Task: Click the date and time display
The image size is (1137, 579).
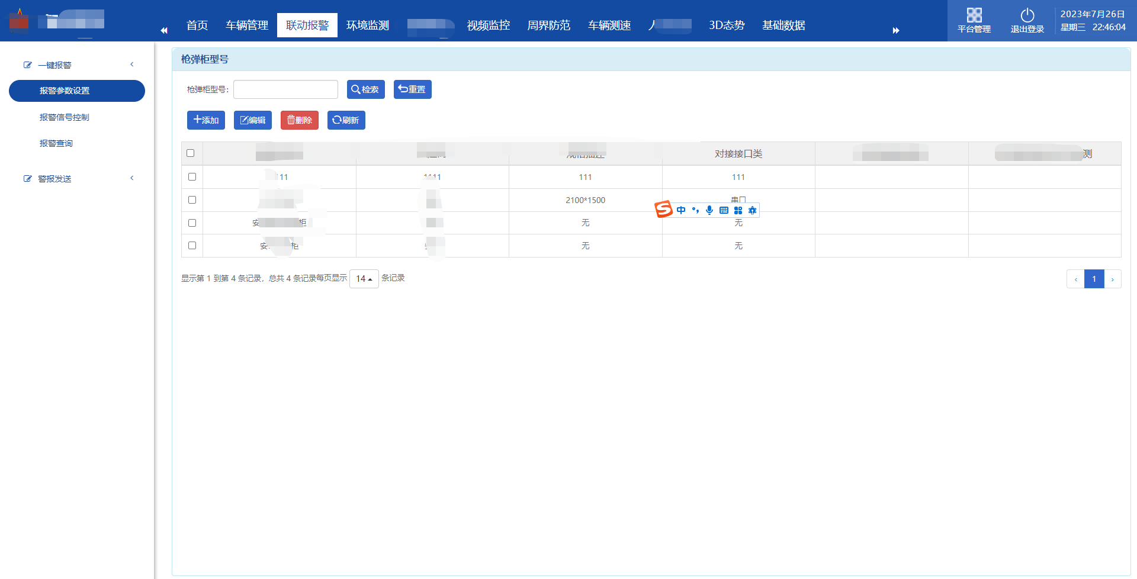Action: tap(1093, 21)
